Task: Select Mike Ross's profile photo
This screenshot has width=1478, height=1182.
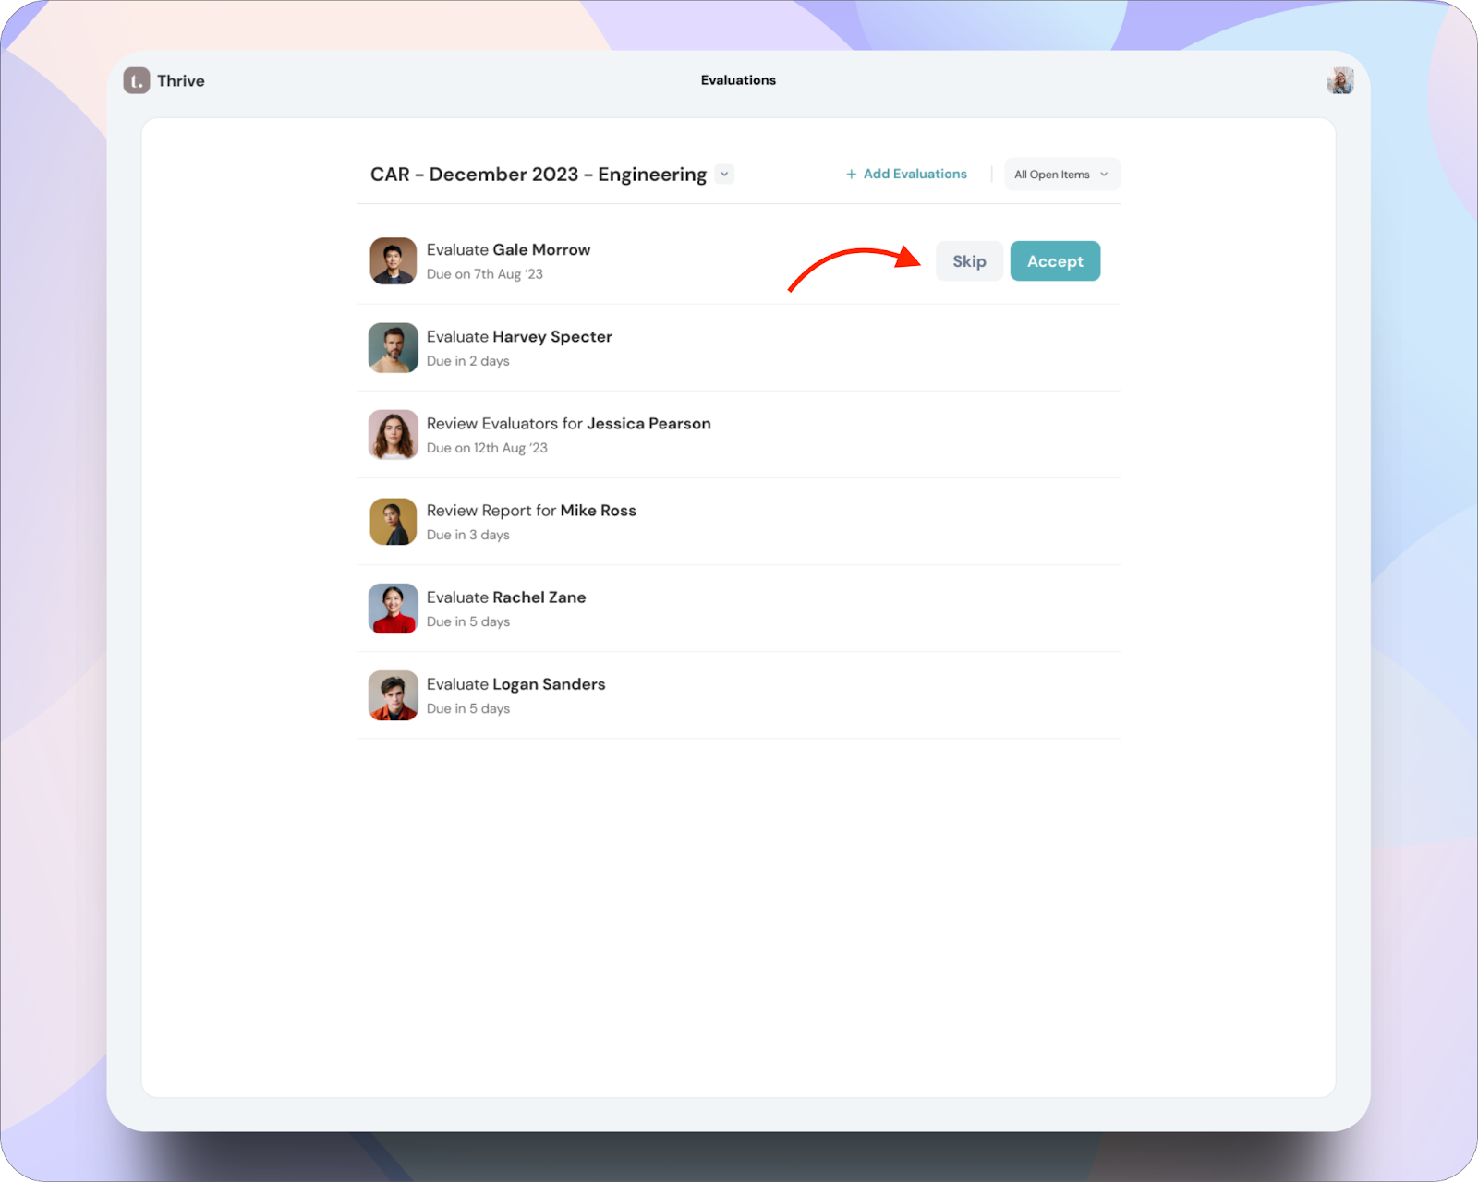Action: click(394, 522)
